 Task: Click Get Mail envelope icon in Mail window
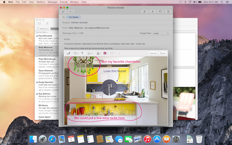[x=39, y=24]
